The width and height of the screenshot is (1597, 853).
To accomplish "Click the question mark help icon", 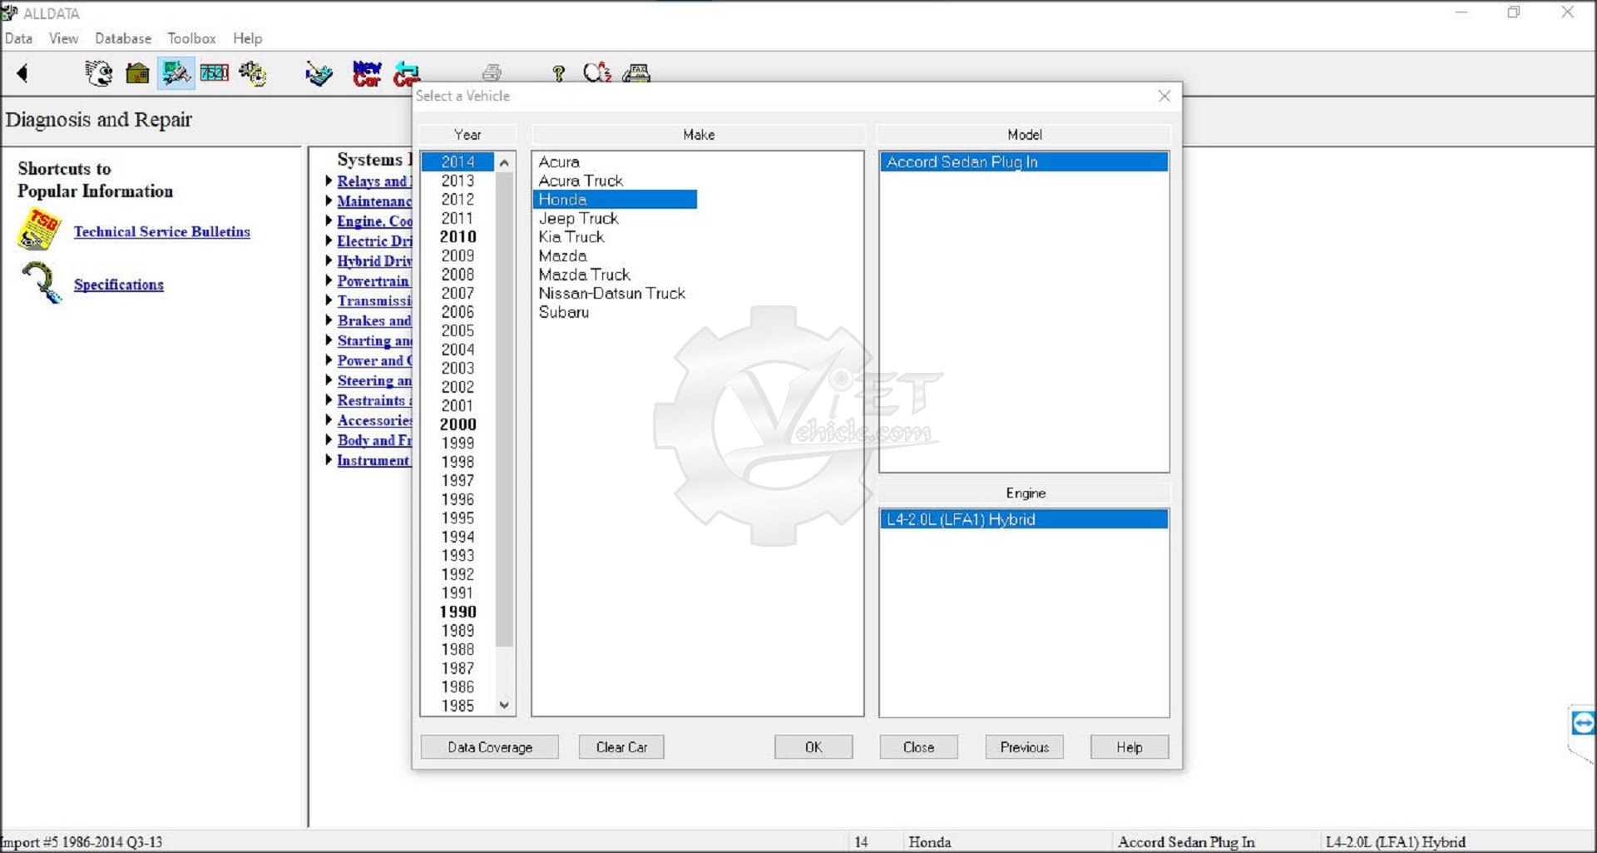I will (559, 73).
